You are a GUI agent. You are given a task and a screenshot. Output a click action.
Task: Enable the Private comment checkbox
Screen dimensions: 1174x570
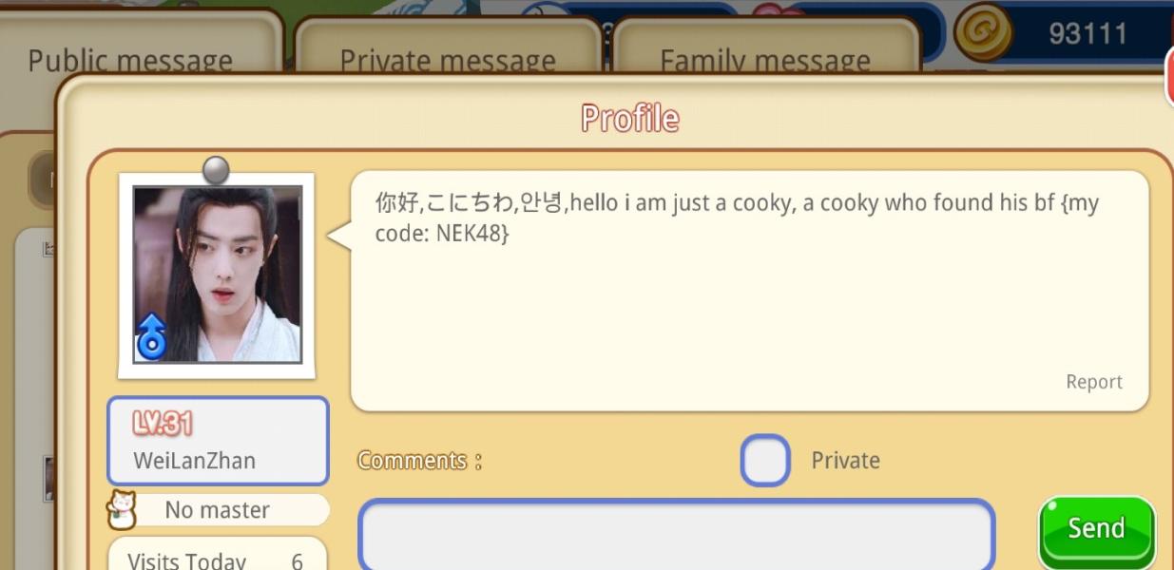coord(765,460)
